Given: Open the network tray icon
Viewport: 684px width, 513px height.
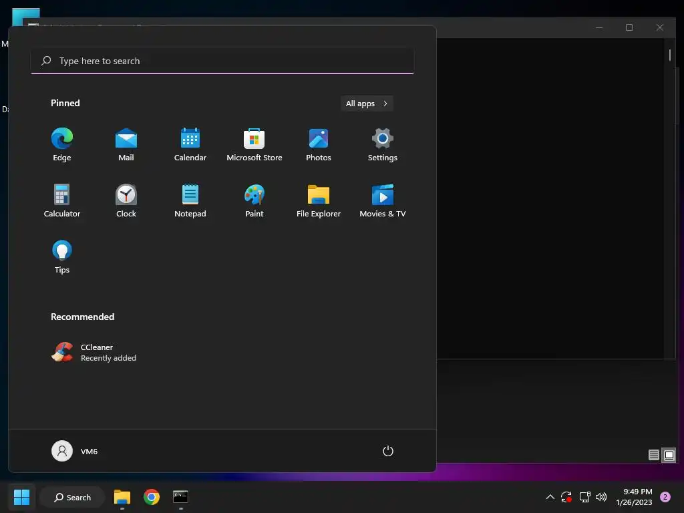Looking at the screenshot, I should click(584, 497).
